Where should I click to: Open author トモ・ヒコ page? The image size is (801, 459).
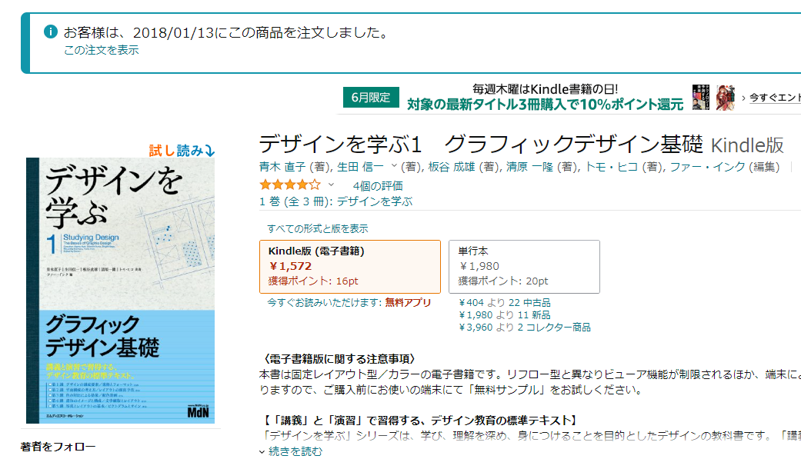612,167
